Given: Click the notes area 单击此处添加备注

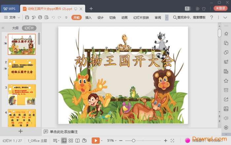Looking at the screenshot, I should click(64, 132).
